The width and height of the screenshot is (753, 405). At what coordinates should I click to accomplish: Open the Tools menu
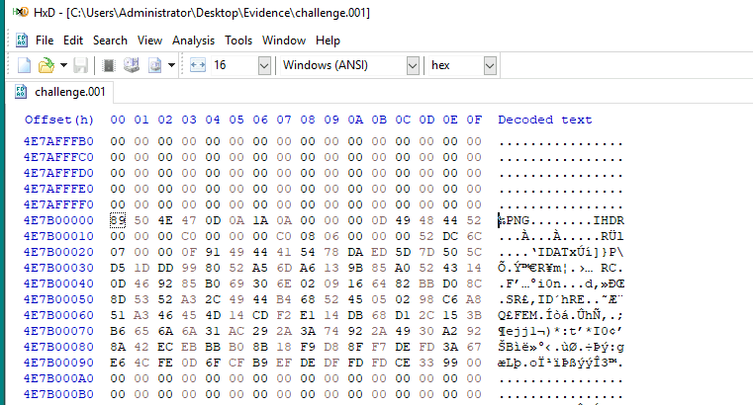[x=238, y=40]
